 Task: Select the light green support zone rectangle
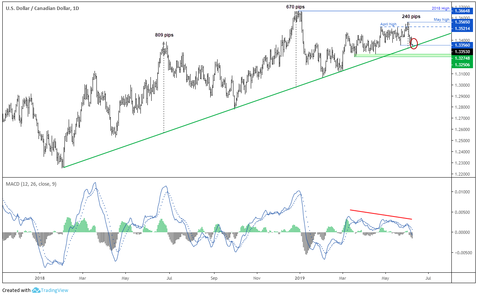pyautogui.click(x=401, y=55)
